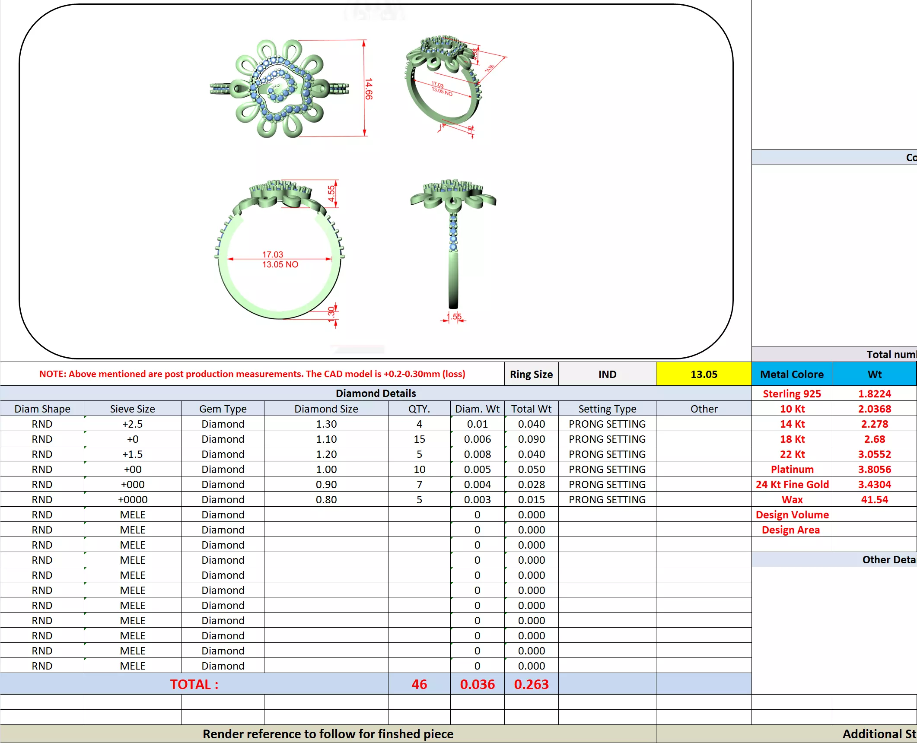The height and width of the screenshot is (743, 917).
Task: Select the front-view ring render with 17.03 dimension
Action: click(x=280, y=251)
